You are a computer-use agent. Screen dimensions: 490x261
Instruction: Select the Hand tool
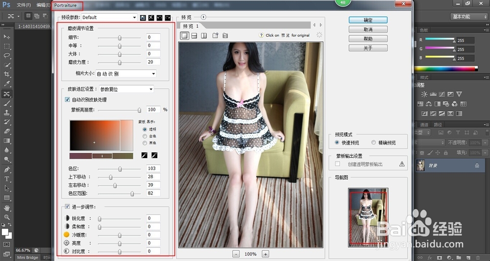tap(6, 208)
